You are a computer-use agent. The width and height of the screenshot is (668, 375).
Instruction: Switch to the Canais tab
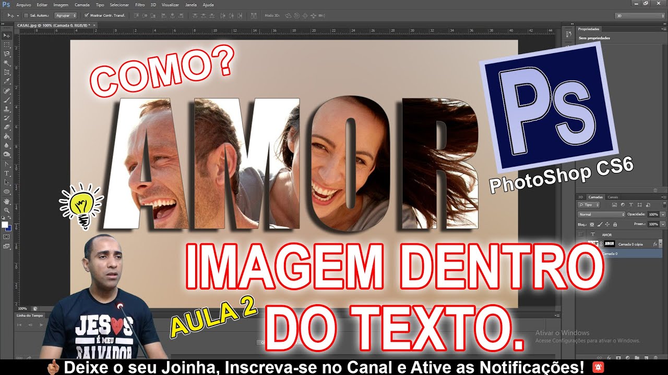tap(613, 197)
